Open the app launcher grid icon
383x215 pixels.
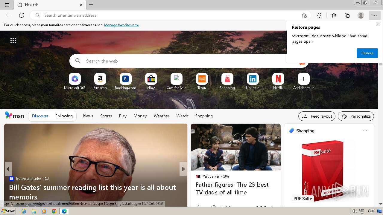pos(13,41)
